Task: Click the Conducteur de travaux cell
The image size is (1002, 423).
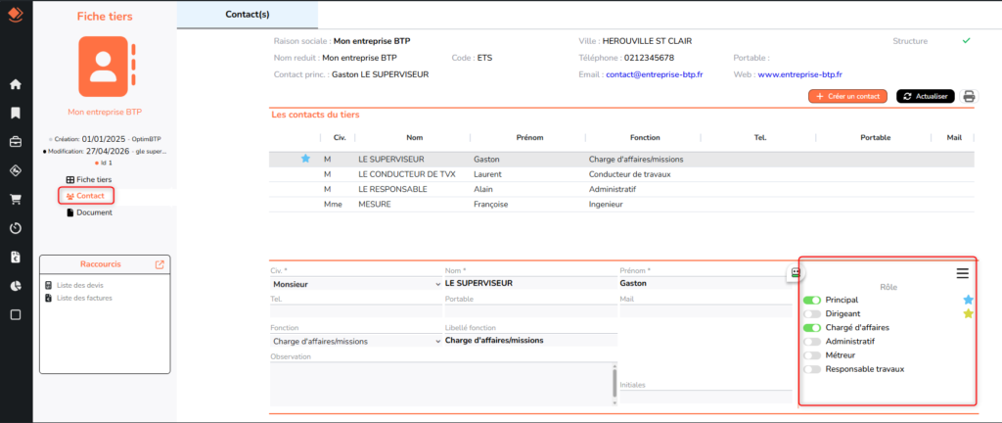Action: (x=630, y=173)
